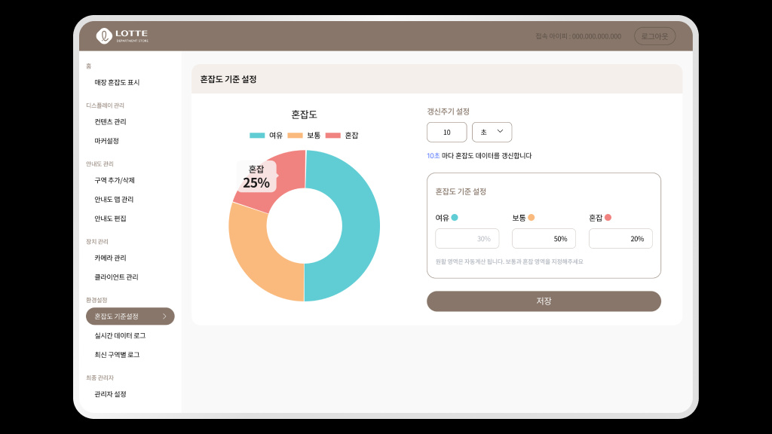Click teal 여유 segment of donut chart
The height and width of the screenshot is (434, 772).
pos(360,226)
